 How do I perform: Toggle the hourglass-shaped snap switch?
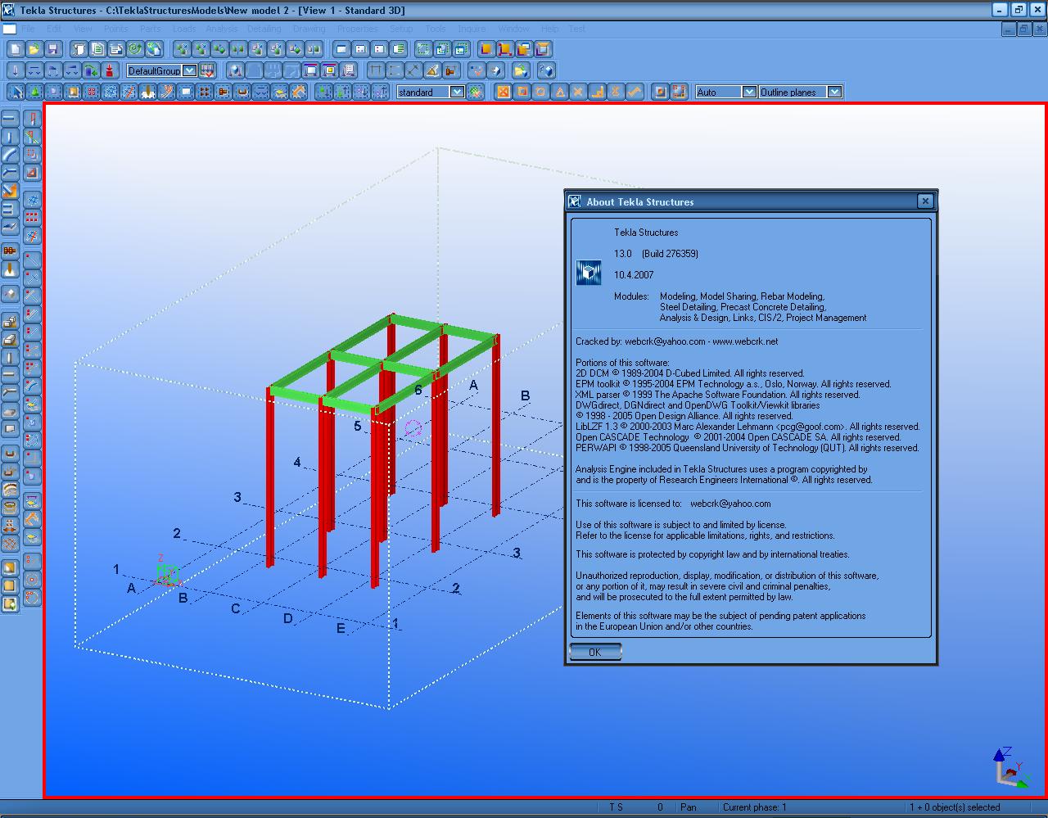click(x=616, y=92)
